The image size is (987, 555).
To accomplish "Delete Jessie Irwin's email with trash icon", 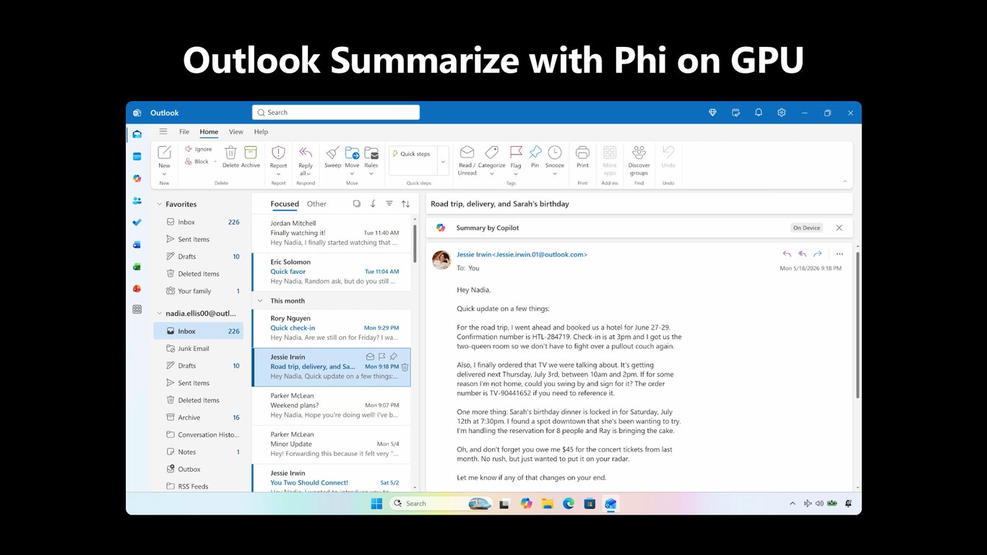I will [405, 367].
